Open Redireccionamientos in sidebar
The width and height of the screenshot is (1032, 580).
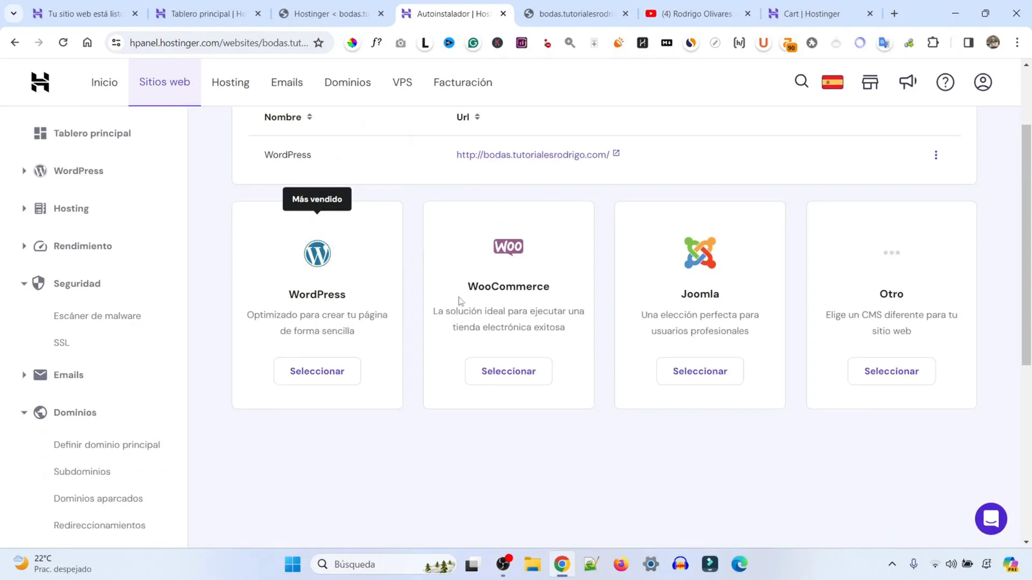(x=99, y=525)
